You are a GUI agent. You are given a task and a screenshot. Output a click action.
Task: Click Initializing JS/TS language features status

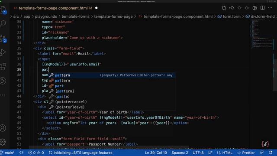[x=81, y=153]
